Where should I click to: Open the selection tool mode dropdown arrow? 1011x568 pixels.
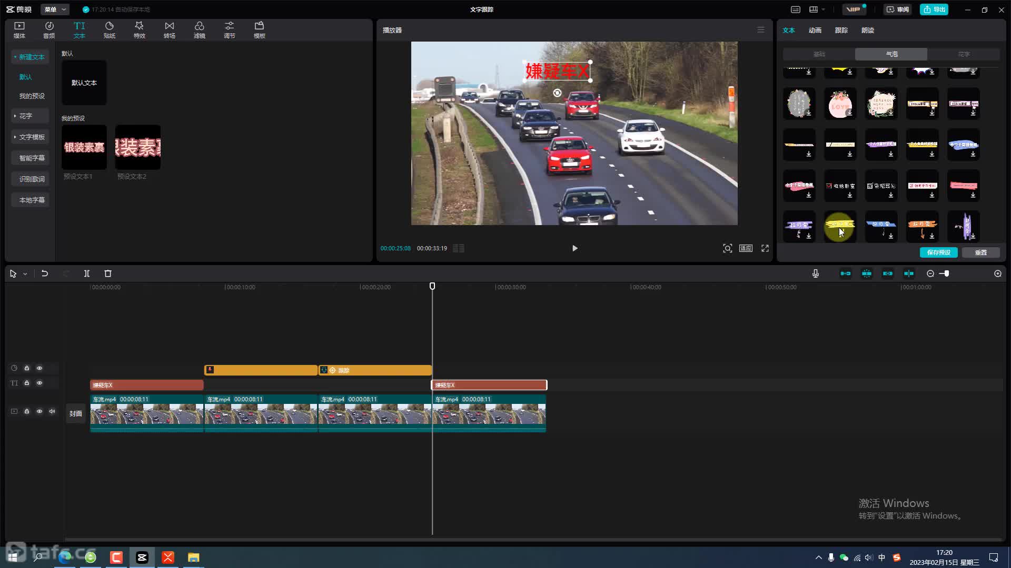pyautogui.click(x=25, y=274)
